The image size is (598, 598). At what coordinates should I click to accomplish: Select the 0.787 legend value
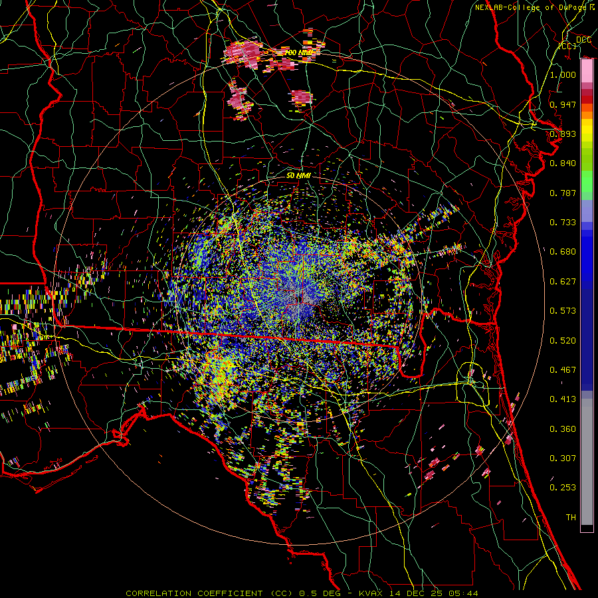[x=563, y=193]
